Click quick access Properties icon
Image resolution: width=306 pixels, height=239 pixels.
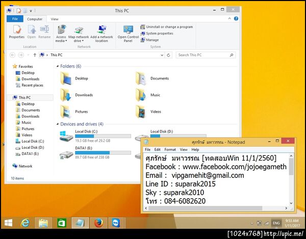click(19, 11)
